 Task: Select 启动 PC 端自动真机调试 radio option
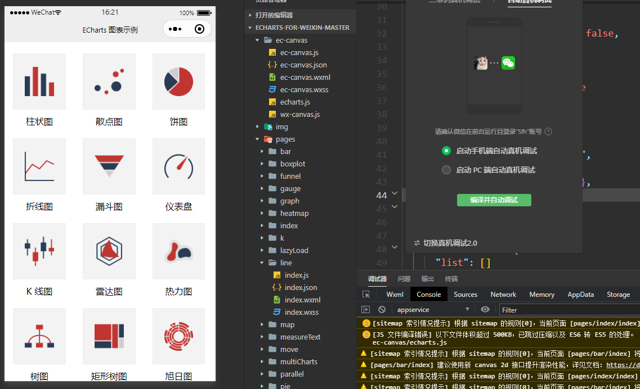[446, 170]
